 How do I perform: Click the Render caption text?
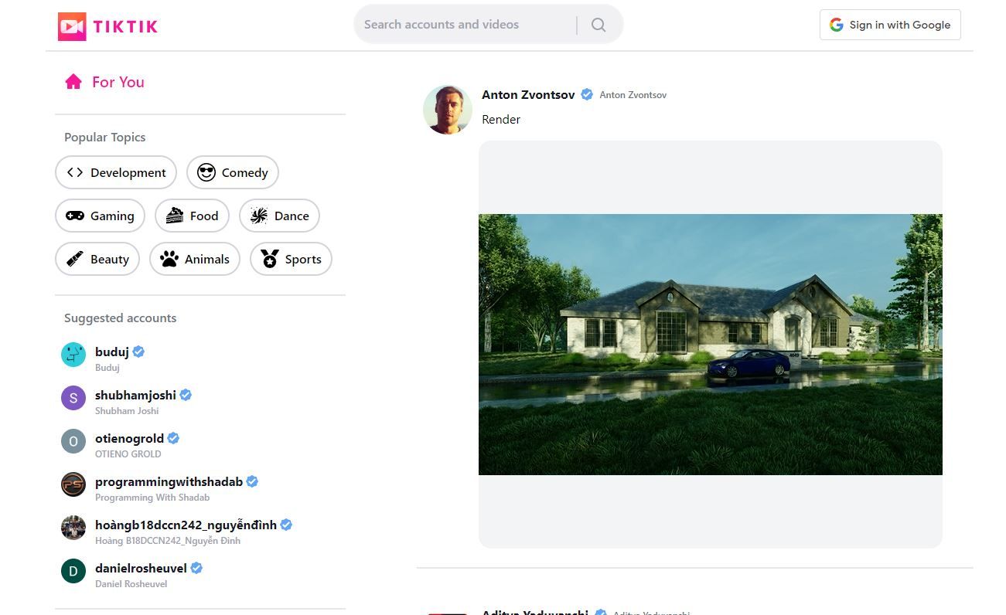pos(501,119)
